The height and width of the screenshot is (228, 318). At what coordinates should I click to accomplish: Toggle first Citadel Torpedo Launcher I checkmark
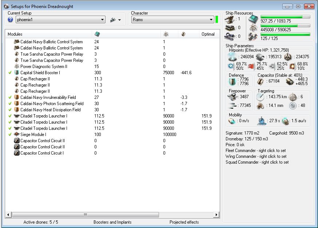[x=10, y=116]
